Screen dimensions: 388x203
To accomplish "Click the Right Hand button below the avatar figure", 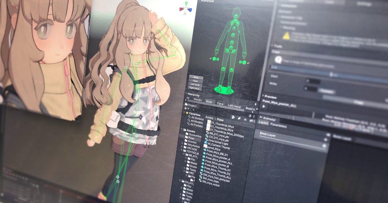I will coord(195,88).
